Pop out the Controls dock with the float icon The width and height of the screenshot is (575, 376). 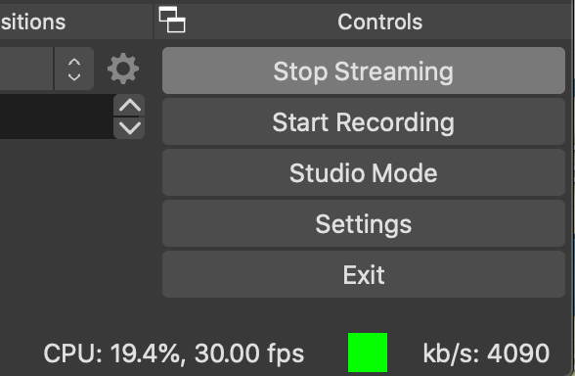pyautogui.click(x=172, y=20)
